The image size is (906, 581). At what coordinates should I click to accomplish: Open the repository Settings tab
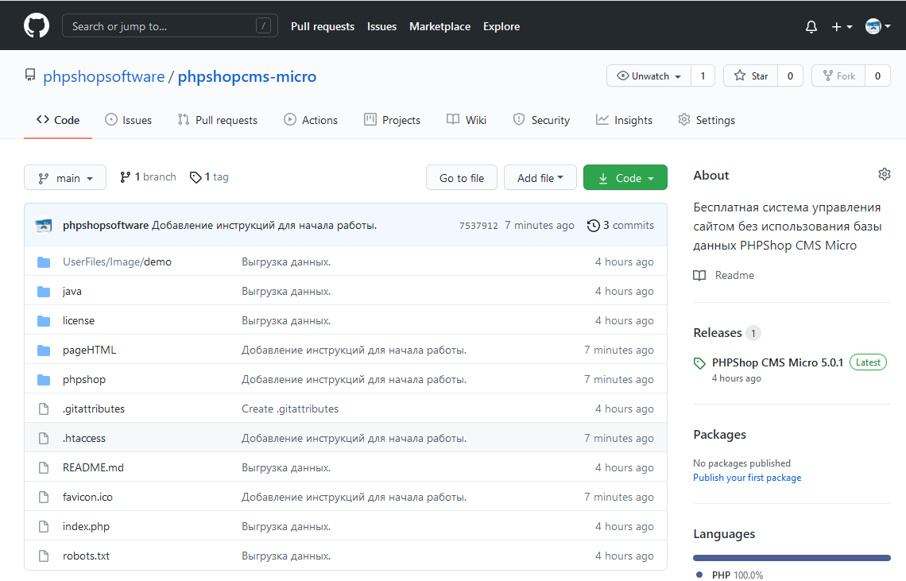(707, 120)
